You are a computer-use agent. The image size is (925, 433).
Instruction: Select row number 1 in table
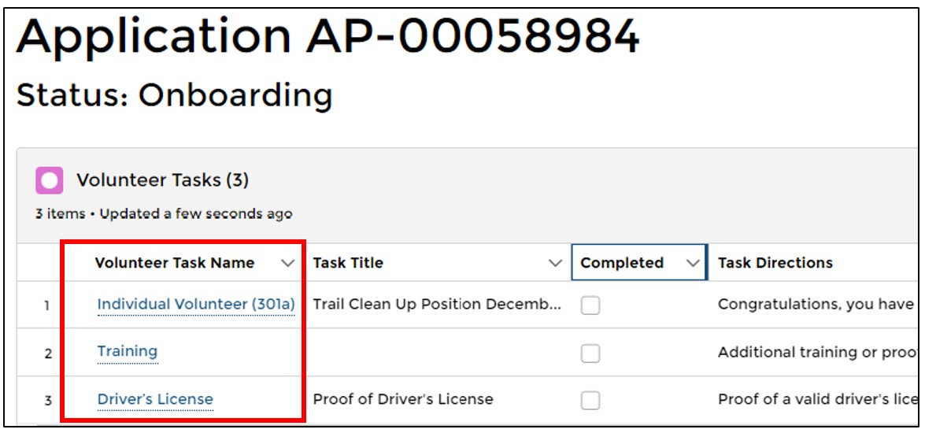click(48, 306)
